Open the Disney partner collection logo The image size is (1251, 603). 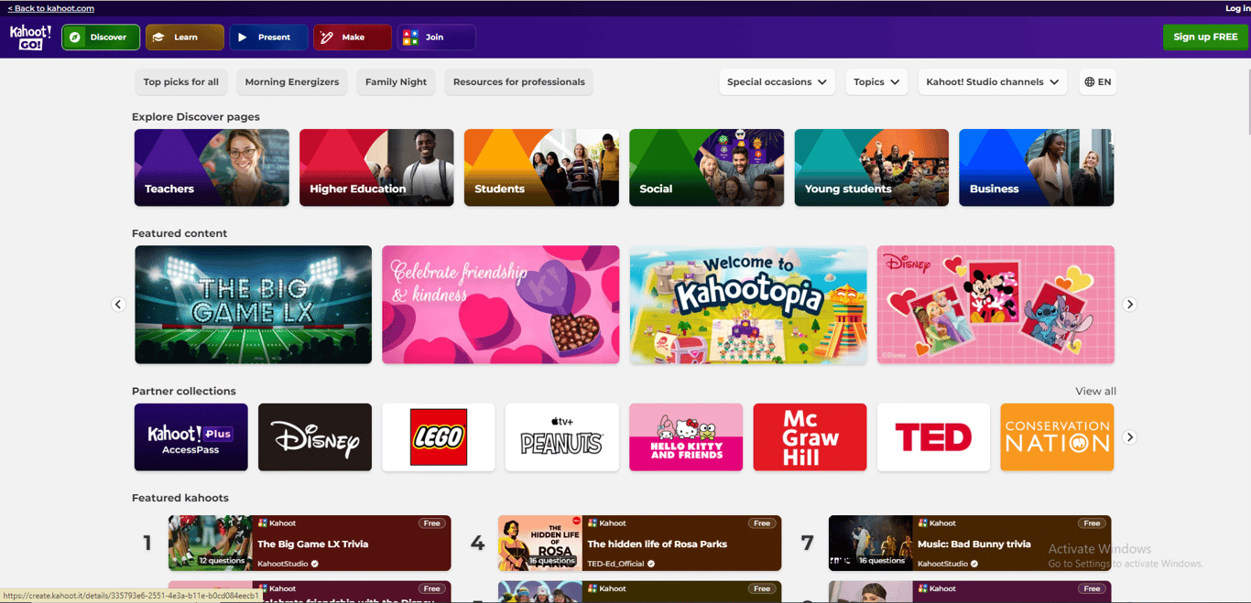315,437
